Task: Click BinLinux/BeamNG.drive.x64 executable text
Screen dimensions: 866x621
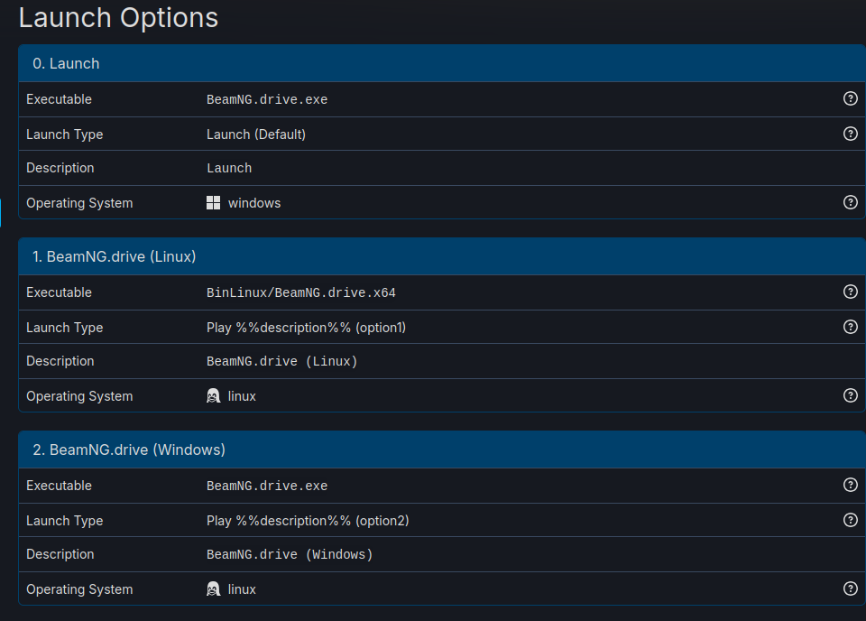Action: (301, 292)
